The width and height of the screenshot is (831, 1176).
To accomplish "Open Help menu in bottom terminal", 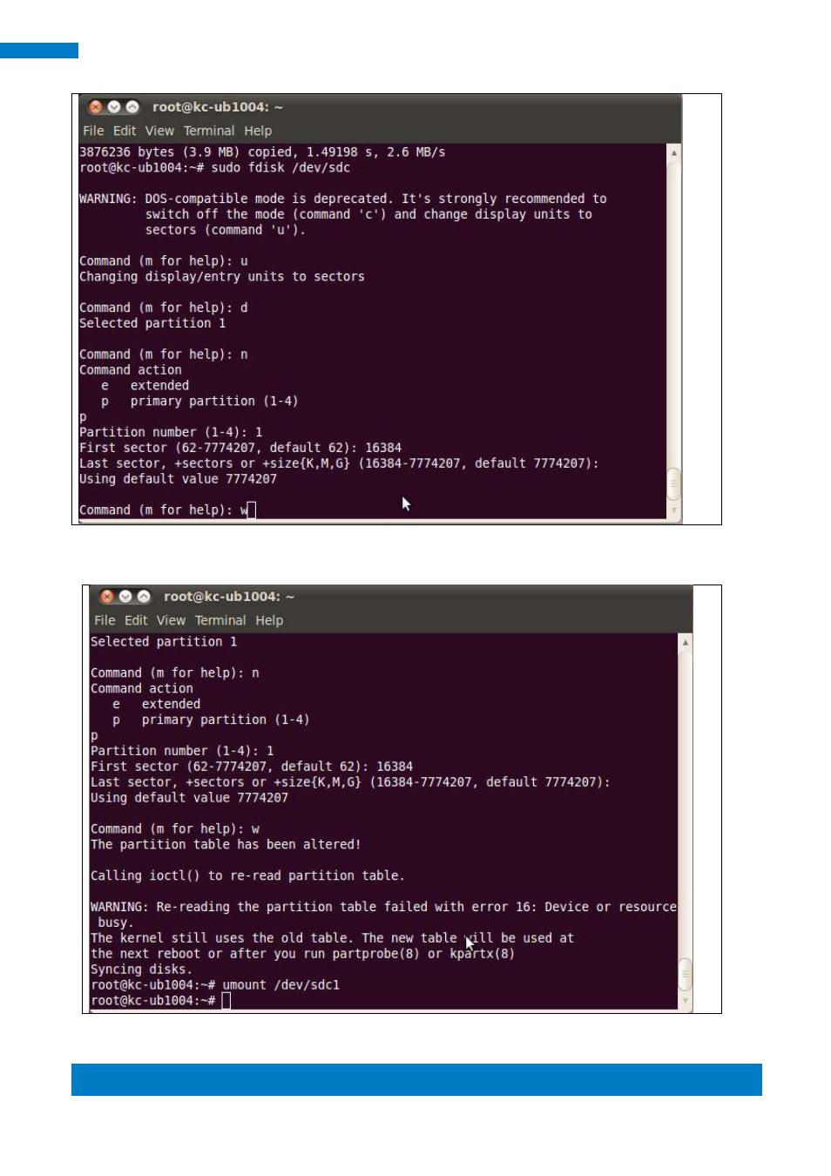I will coord(269,620).
